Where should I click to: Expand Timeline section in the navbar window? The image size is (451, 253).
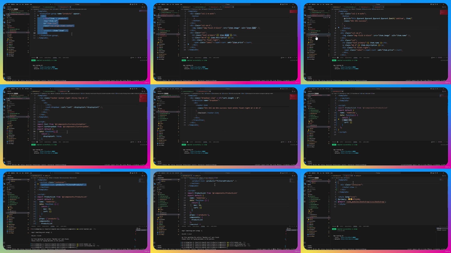(x=9, y=163)
